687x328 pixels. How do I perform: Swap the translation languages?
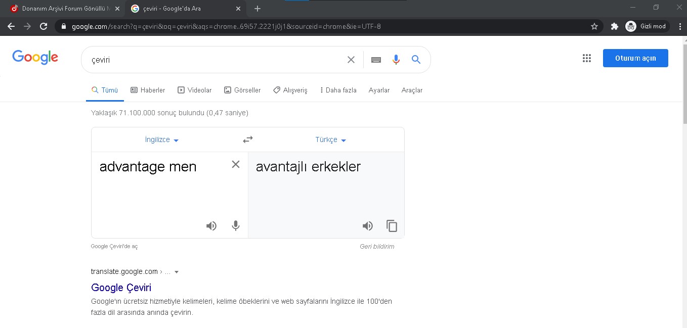(248, 139)
